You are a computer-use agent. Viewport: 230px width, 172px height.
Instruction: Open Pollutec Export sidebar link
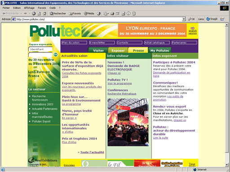(41, 121)
